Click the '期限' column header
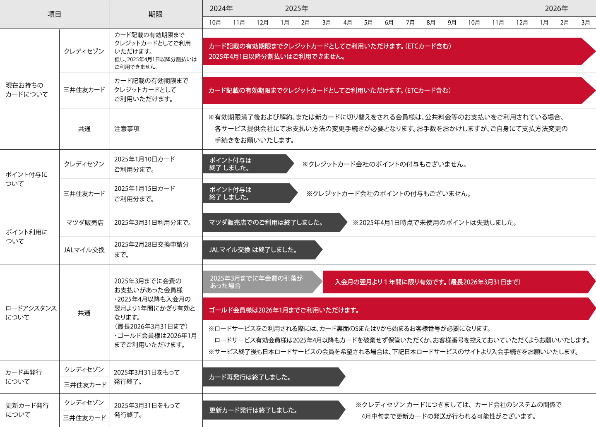Viewport: 596px width, 427px height. pos(156,14)
